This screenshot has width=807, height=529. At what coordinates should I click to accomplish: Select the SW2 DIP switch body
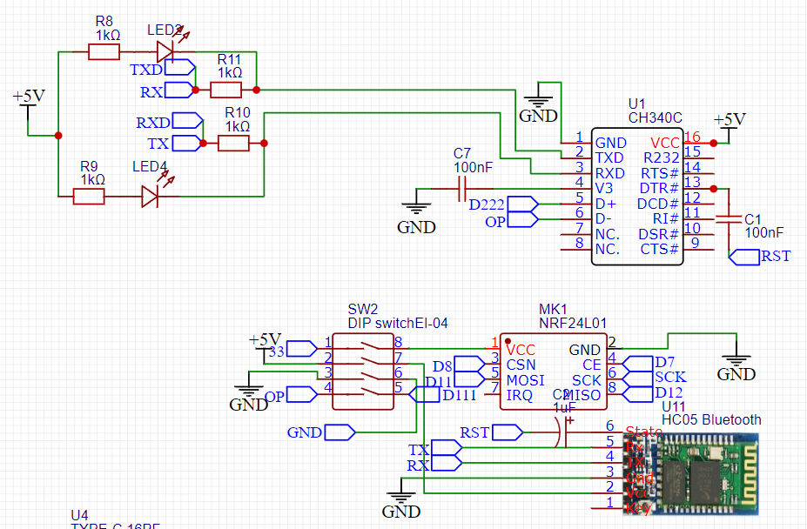pos(363,372)
